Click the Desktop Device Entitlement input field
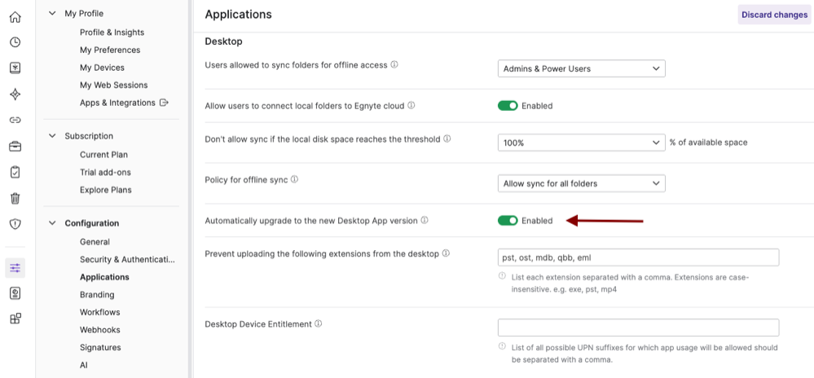 (639, 327)
